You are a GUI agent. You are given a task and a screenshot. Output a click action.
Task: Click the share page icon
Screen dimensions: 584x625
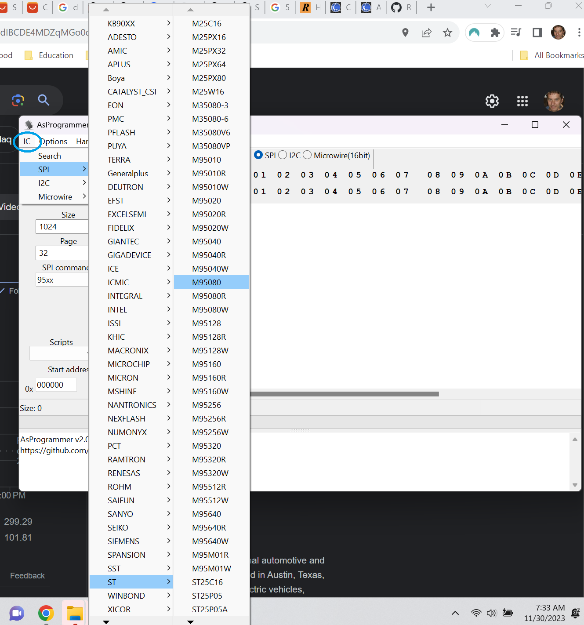[426, 33]
